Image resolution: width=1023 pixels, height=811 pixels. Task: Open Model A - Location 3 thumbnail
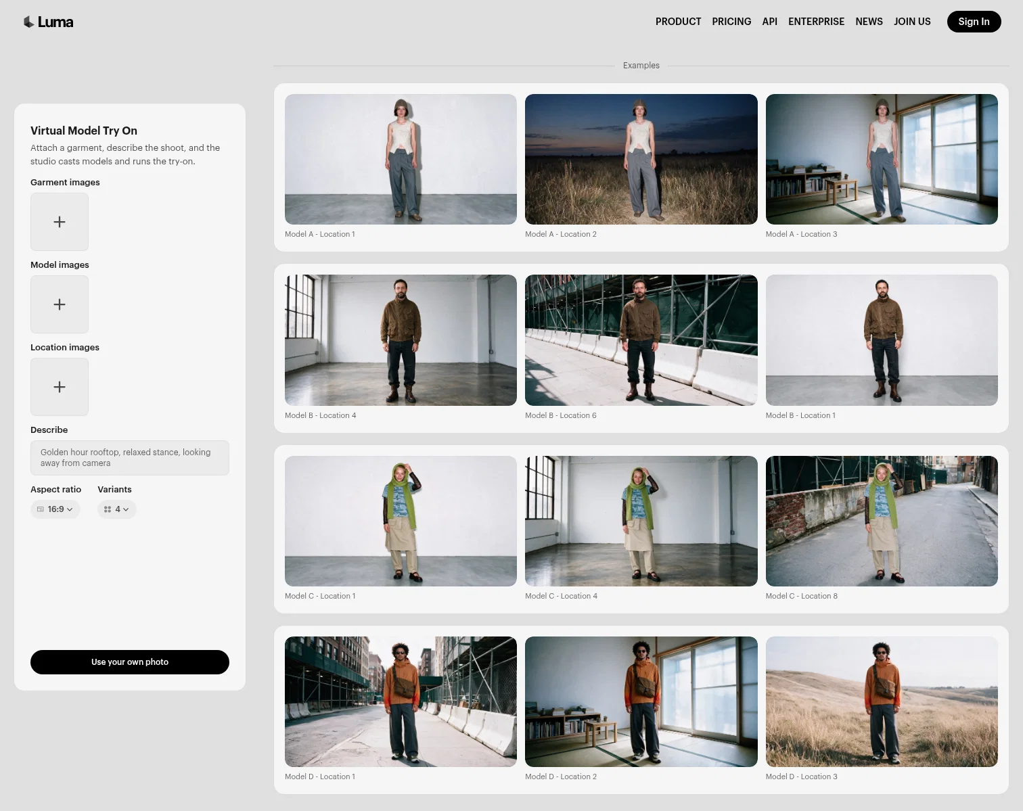(882, 159)
